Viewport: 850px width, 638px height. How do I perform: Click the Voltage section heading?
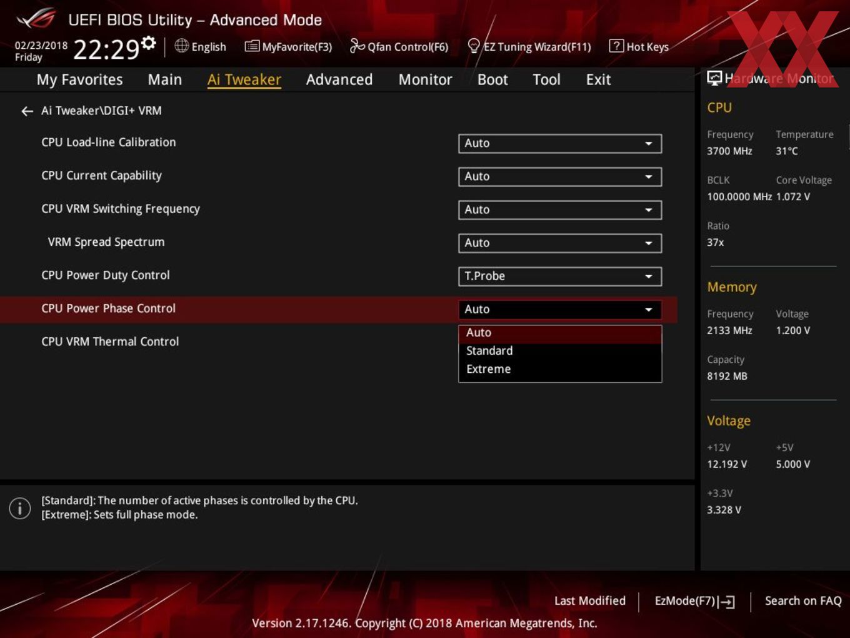[729, 421]
